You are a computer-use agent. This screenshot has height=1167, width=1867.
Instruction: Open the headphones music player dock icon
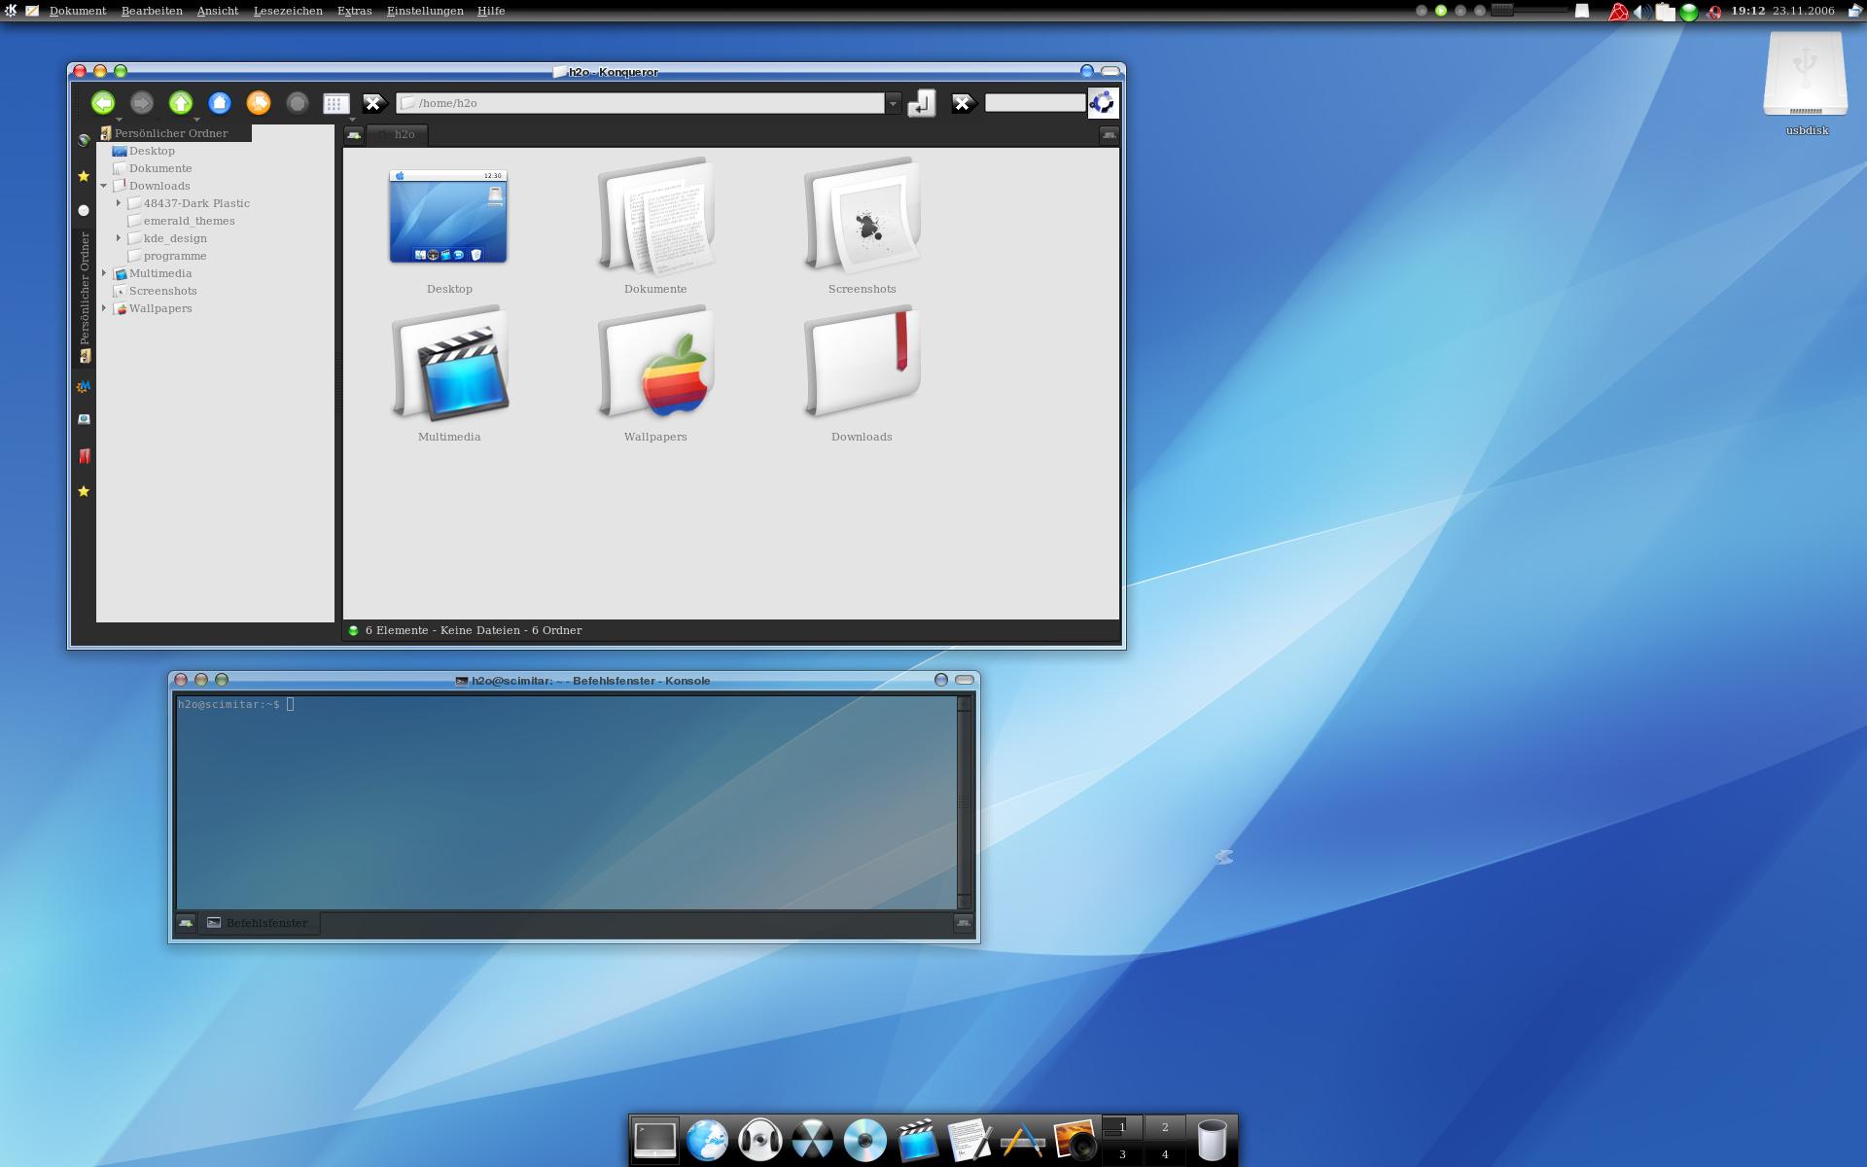pos(759,1140)
